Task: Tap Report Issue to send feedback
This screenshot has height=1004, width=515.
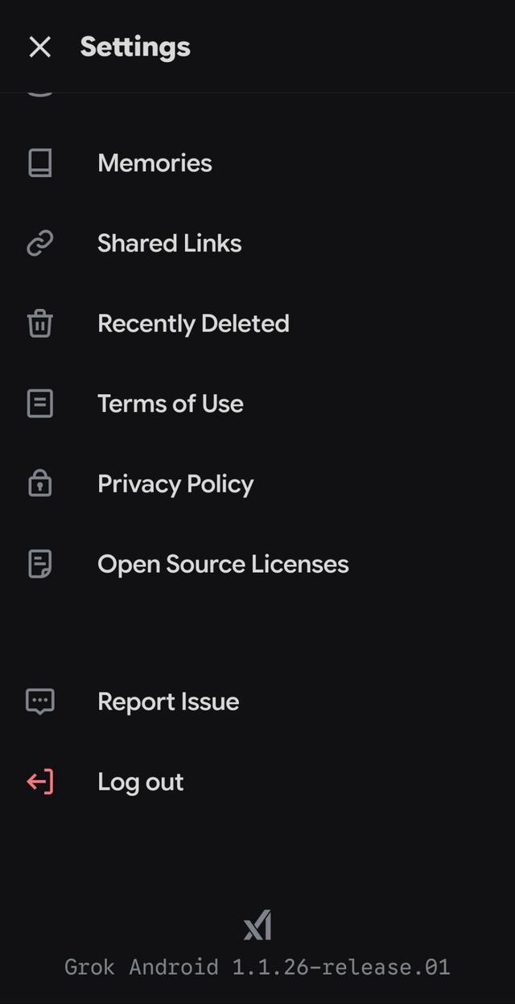Action: pos(168,701)
